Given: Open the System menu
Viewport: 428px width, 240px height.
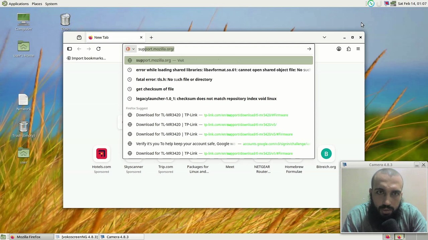Looking at the screenshot, I should click(51, 4).
